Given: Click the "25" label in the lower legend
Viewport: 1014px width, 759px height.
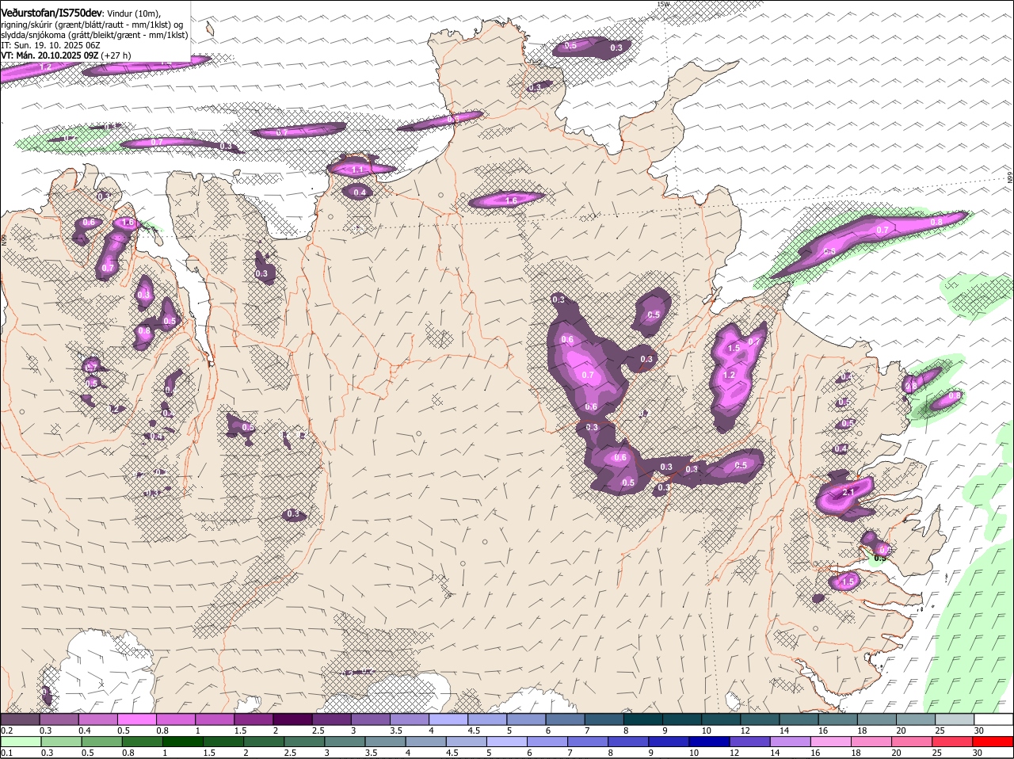Looking at the screenshot, I should (936, 753).
